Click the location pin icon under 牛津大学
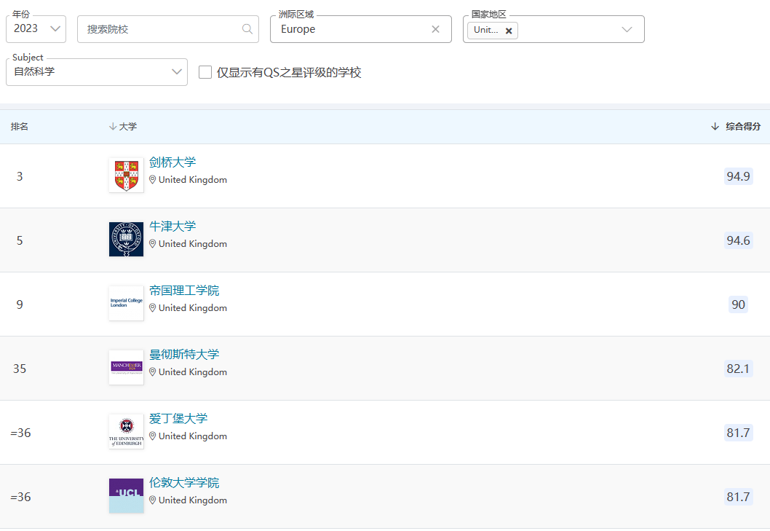 [153, 244]
